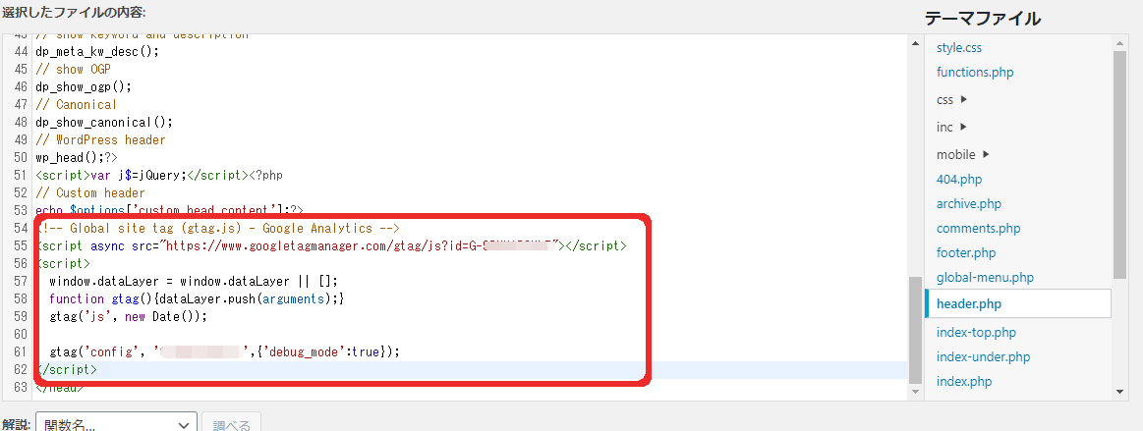Click the Global site tag comment line
This screenshot has height=431, width=1143.
[217, 228]
